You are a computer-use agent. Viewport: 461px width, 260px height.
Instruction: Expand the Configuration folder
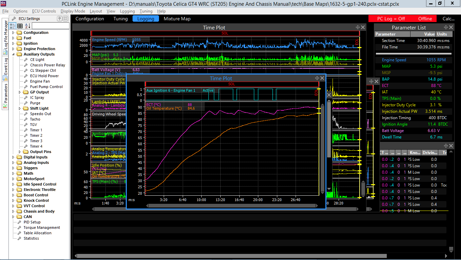click(14, 32)
